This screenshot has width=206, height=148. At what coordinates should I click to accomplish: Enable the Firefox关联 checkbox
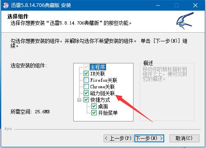[x=86, y=80]
